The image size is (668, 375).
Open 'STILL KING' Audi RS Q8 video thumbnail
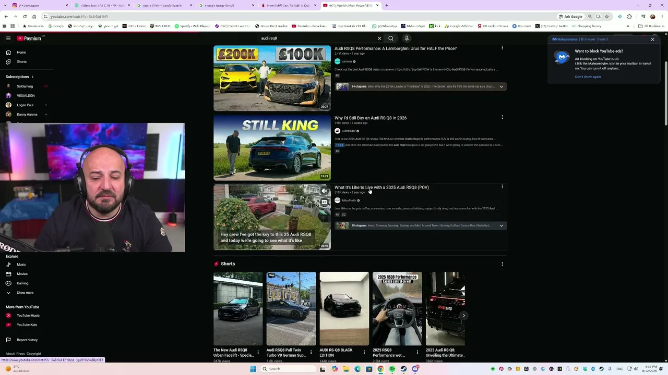coord(272,148)
